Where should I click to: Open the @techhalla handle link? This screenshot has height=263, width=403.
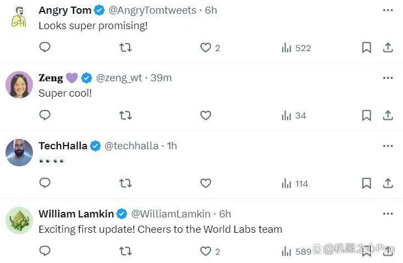click(131, 146)
